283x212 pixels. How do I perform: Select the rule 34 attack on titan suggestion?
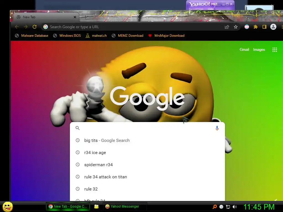coord(147,177)
